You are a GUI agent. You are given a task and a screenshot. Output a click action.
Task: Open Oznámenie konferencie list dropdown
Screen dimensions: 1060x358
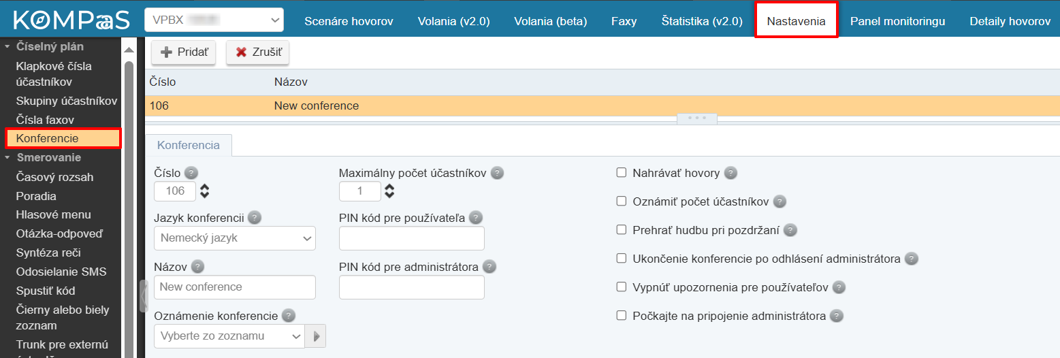230,336
